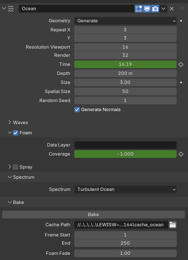Click the Size animate dot
188x260 pixels.
181,82
